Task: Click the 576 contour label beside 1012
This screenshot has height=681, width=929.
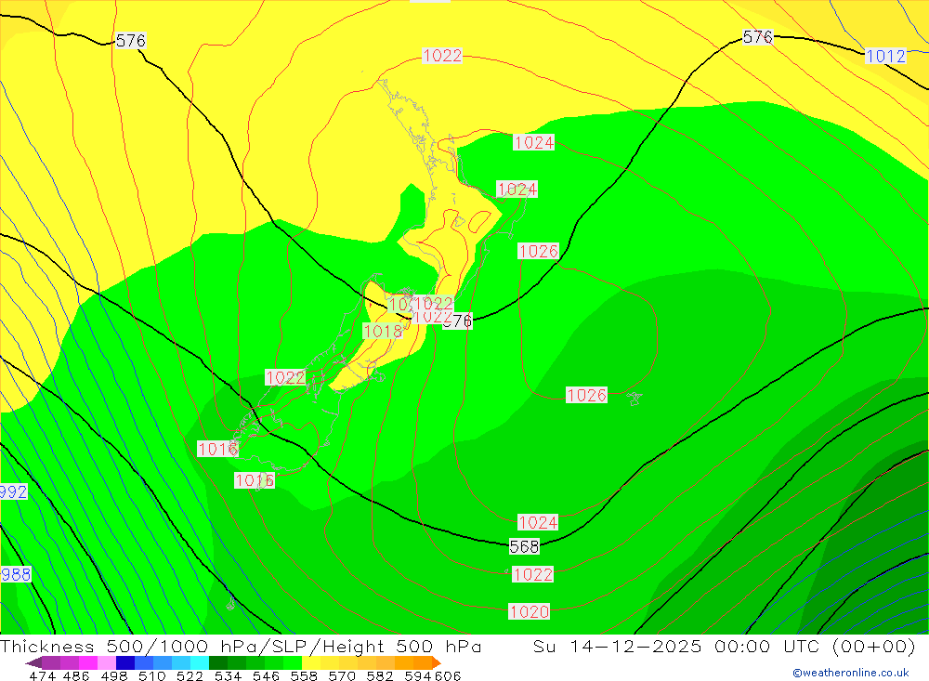Action: [758, 37]
